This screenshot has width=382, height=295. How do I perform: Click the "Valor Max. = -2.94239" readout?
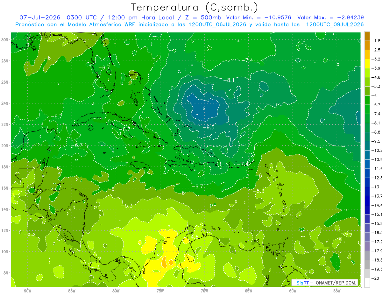pos(330,18)
